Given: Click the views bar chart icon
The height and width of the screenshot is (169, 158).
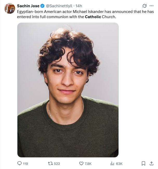Looking at the screenshot, I should (112, 163).
